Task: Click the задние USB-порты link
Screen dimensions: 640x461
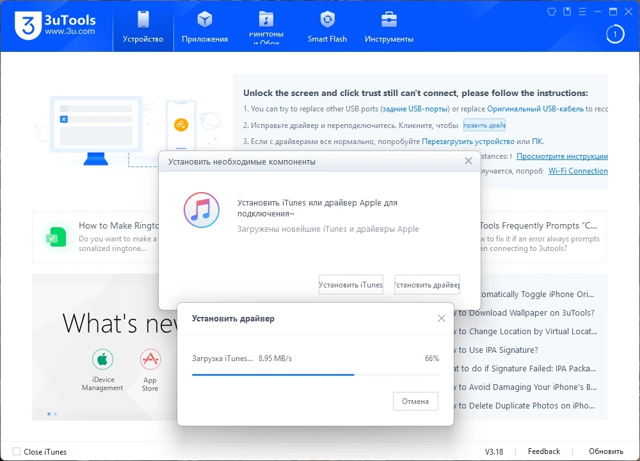Action: (416, 109)
